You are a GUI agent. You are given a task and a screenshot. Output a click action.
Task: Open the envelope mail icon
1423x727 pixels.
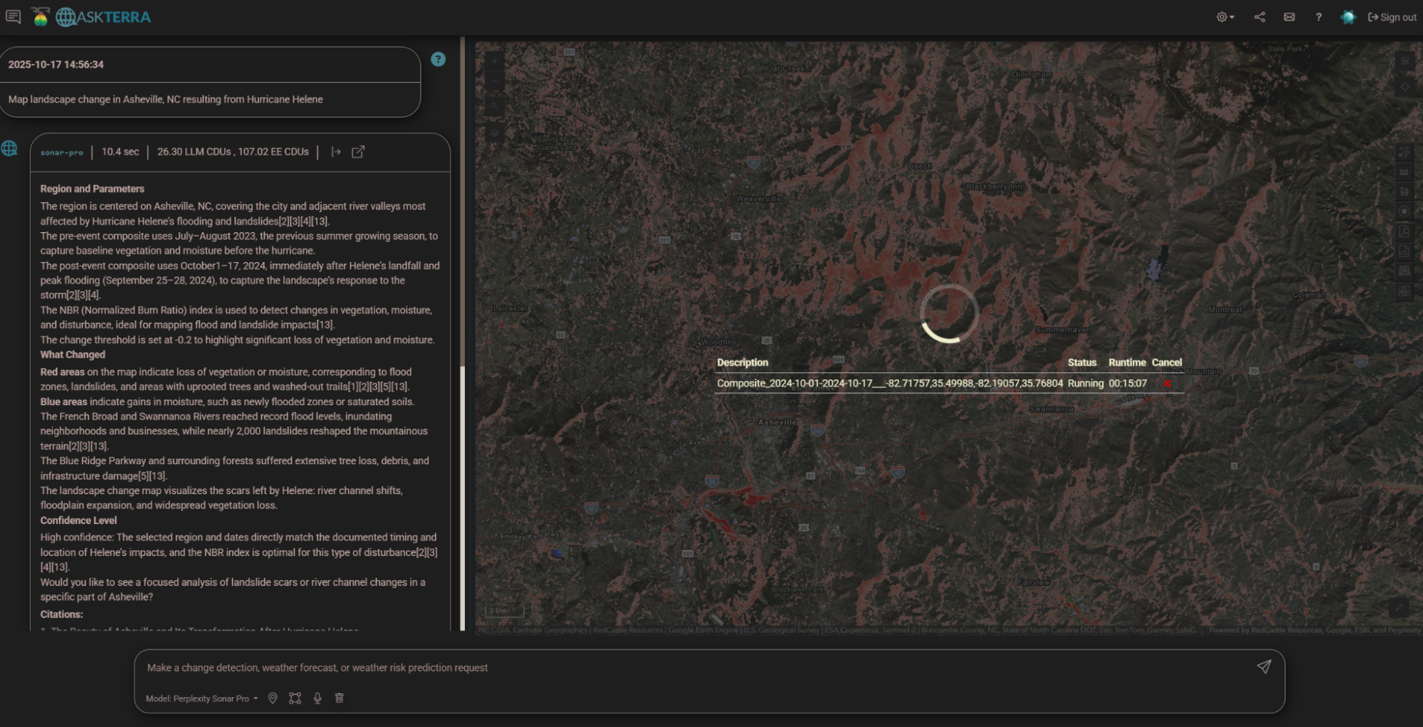[x=1289, y=17]
